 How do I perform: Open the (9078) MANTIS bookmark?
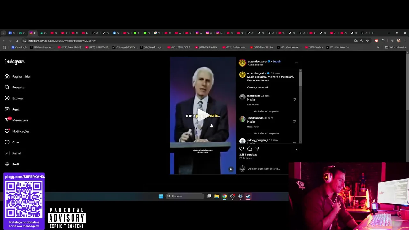pos(262,47)
